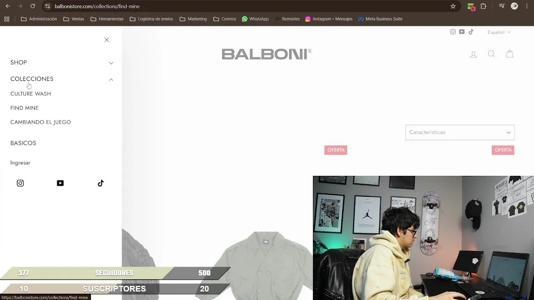Open Meta Business Suite bookmark
This screenshot has width=534, height=300.
point(380,19)
